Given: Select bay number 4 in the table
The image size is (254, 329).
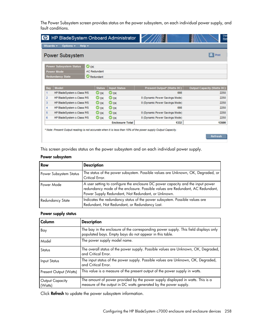Looking at the screenshot, I should (47, 108).
